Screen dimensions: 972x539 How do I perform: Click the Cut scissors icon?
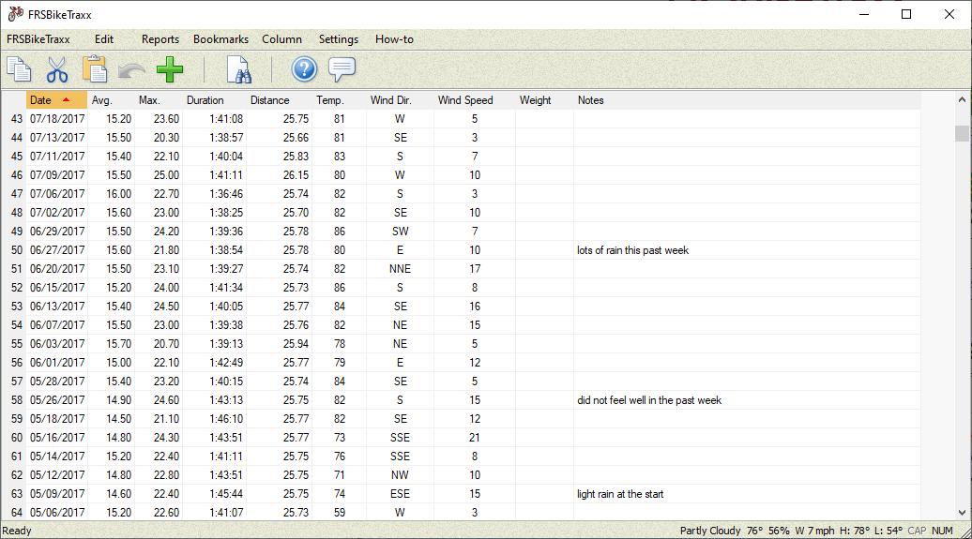pos(57,69)
